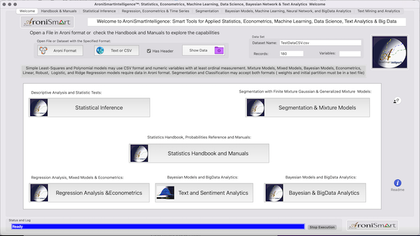The width and height of the screenshot is (420, 236).
Task: Toggle the Has Header checkbox
Action: [x=149, y=51]
